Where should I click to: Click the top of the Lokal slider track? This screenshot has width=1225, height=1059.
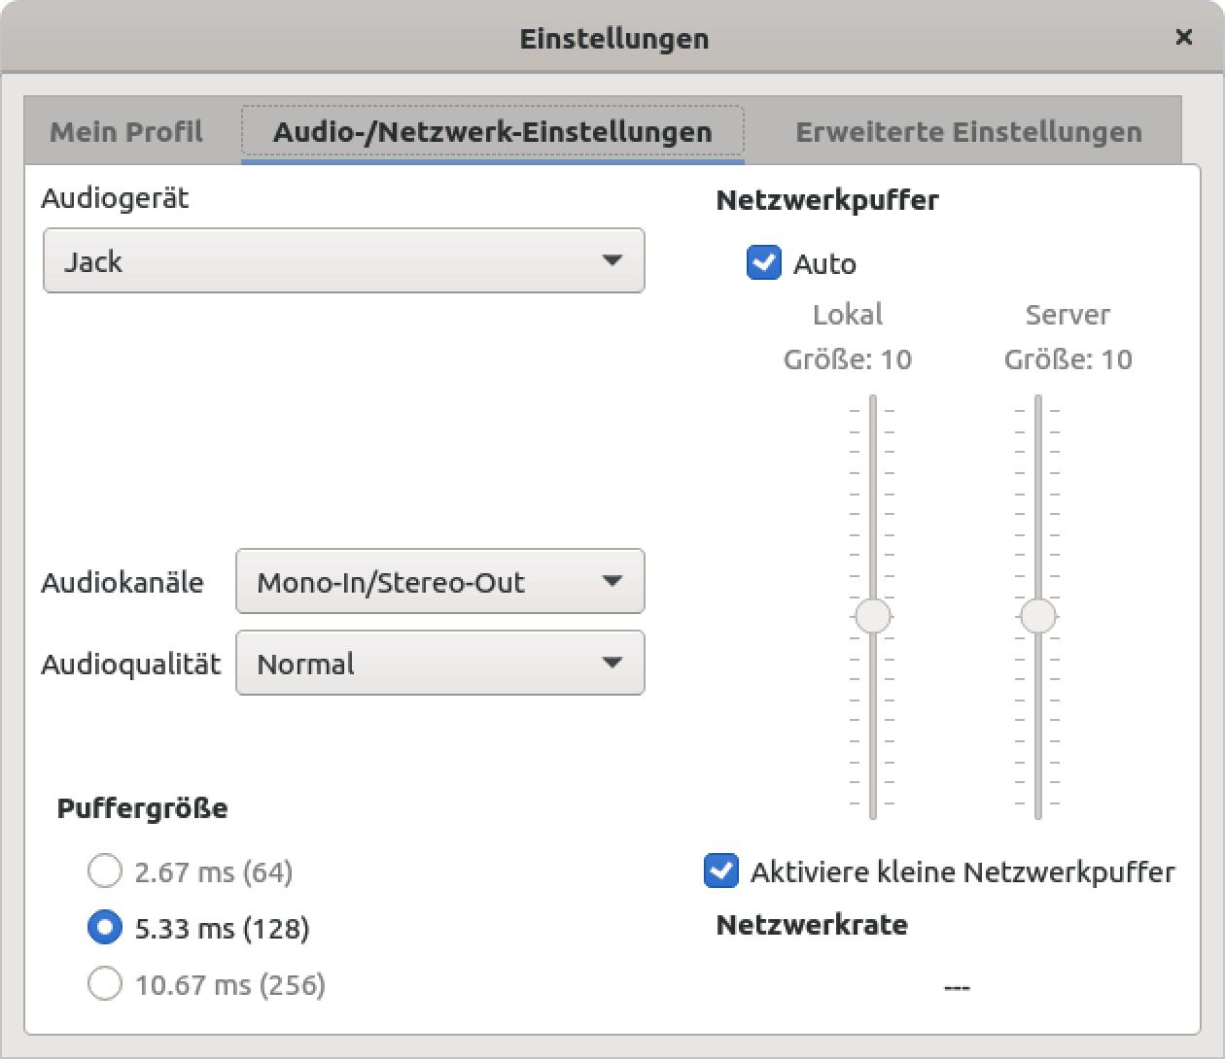(873, 403)
